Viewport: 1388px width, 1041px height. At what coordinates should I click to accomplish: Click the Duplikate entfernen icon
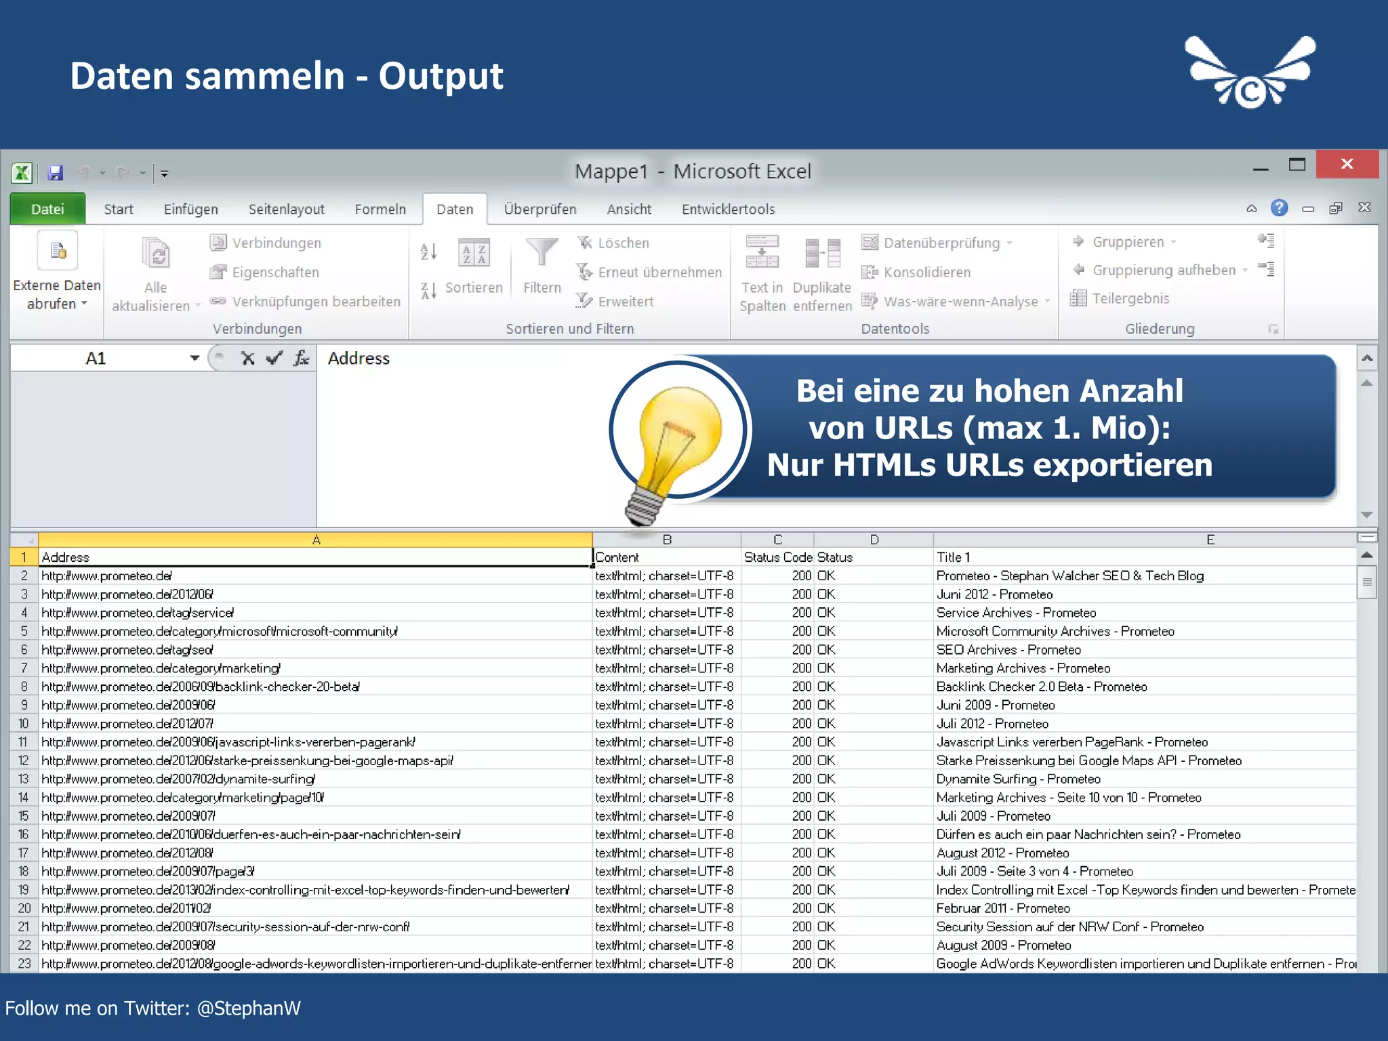click(x=823, y=253)
